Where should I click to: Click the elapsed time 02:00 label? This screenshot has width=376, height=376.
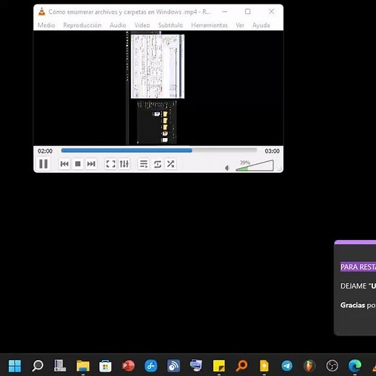tap(45, 151)
